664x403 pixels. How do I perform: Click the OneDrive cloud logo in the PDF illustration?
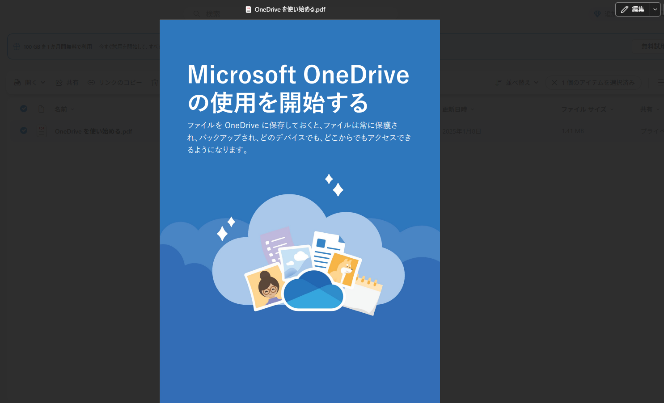point(313,290)
